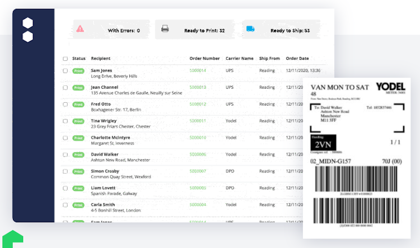
Task: Open order number 5000014 link
Action: coord(198,70)
